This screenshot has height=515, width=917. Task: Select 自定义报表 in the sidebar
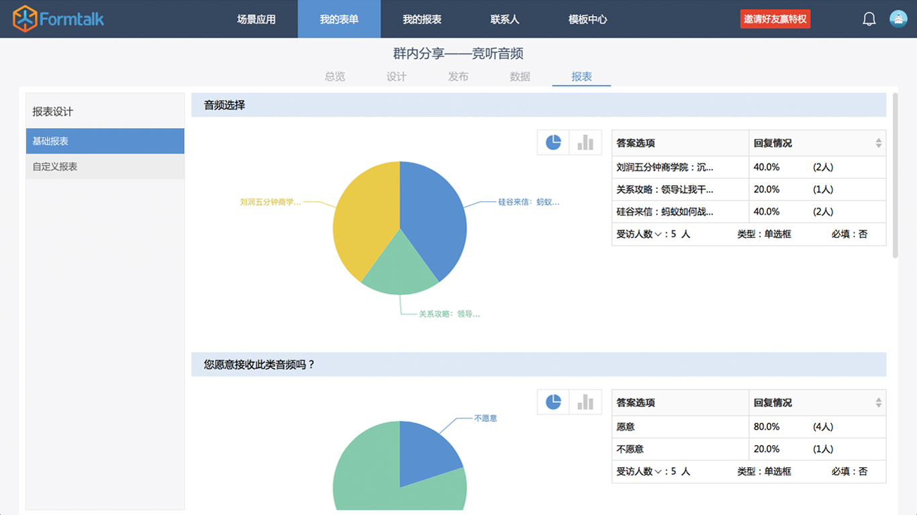105,166
